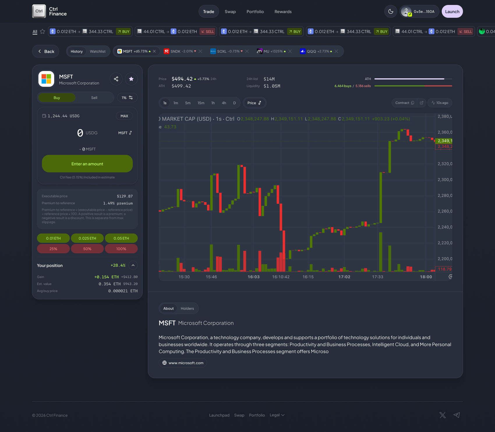Close the QQQ tab
Viewport: 495px width, 432px height.
click(x=336, y=51)
